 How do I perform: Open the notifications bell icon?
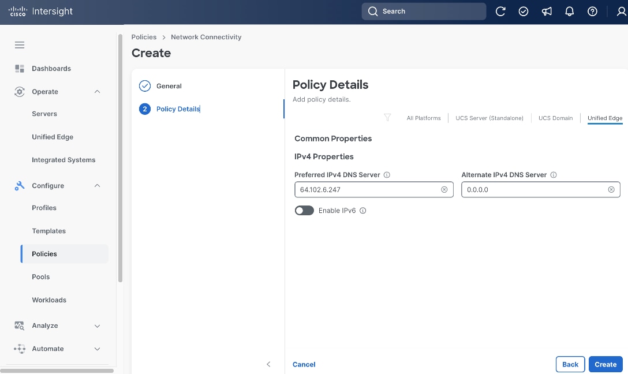569,11
